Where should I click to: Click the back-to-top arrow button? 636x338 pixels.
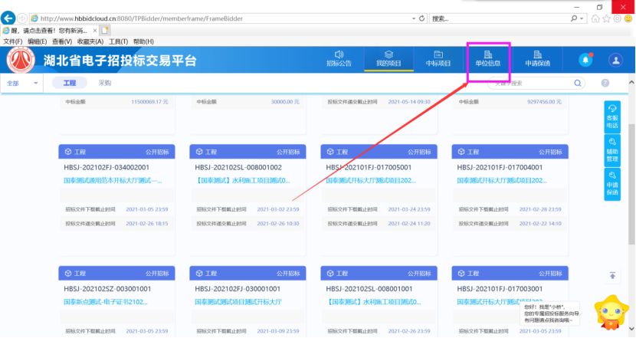(x=613, y=277)
